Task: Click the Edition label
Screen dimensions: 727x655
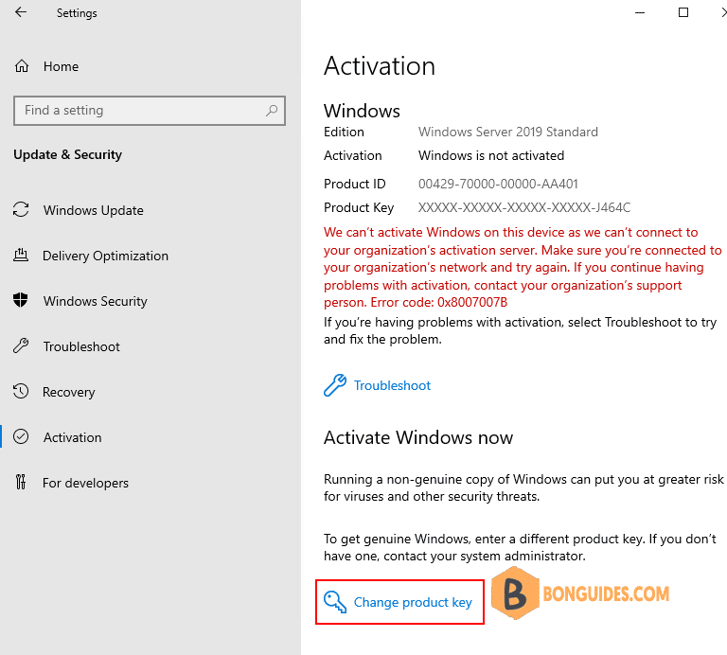Action: click(x=344, y=132)
